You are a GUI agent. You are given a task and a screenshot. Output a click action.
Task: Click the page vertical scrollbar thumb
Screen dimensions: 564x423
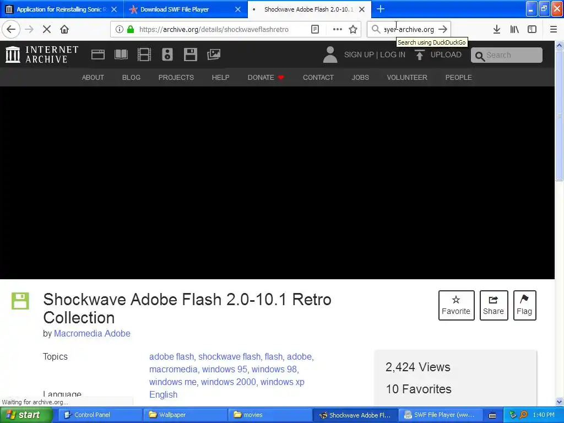point(560,115)
